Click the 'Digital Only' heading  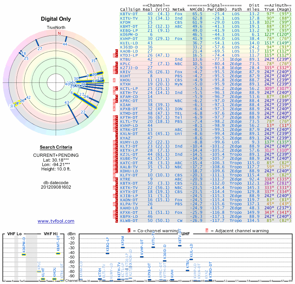click(x=56, y=19)
